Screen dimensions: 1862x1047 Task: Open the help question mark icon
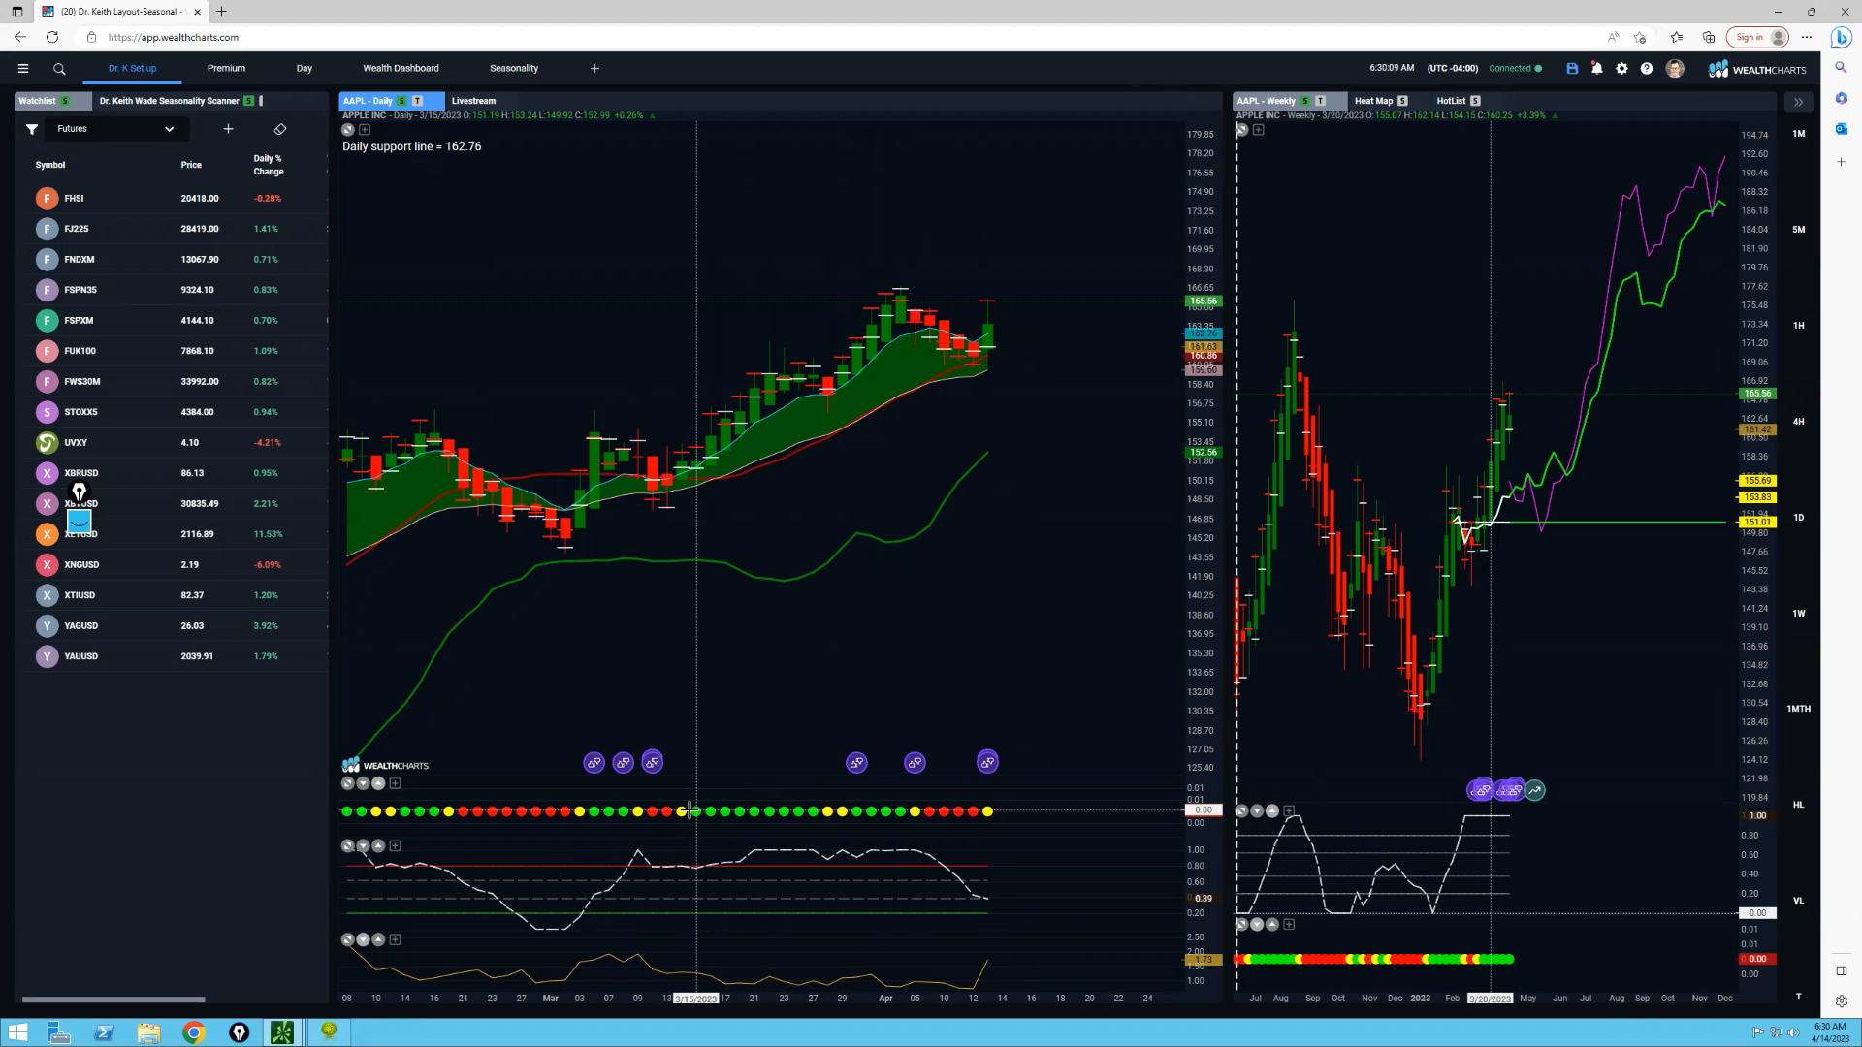(x=1647, y=69)
